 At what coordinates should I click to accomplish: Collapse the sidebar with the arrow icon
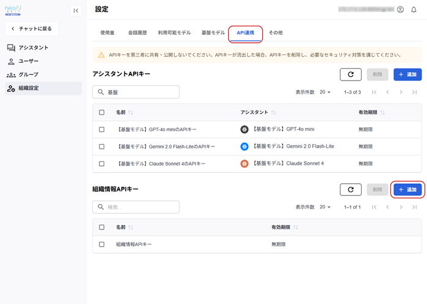pos(76,10)
